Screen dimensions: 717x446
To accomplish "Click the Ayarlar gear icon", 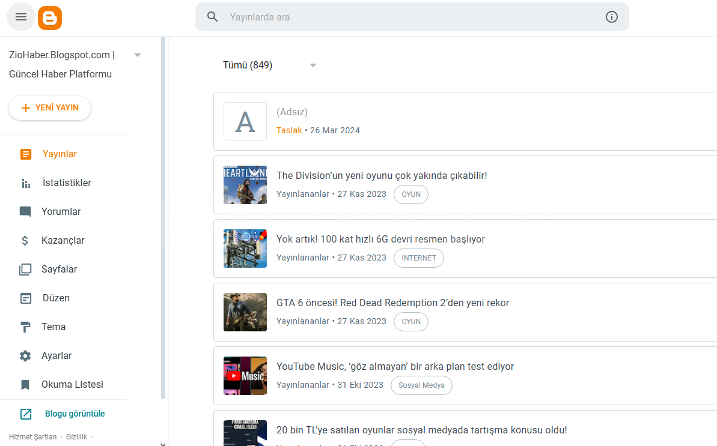I will [25, 355].
